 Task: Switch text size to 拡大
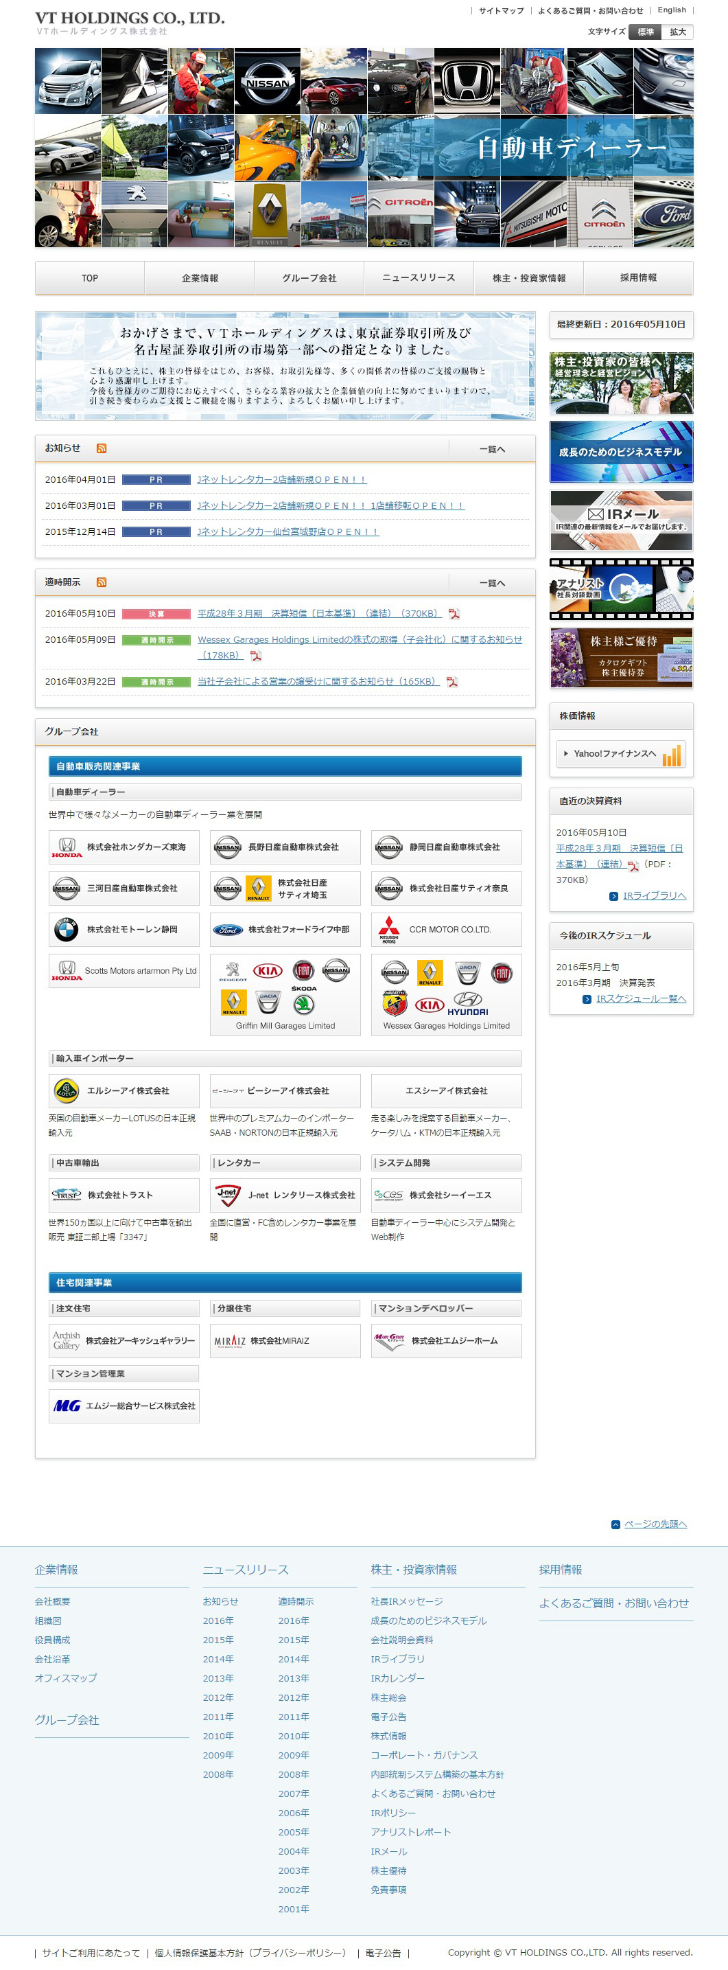tap(678, 32)
